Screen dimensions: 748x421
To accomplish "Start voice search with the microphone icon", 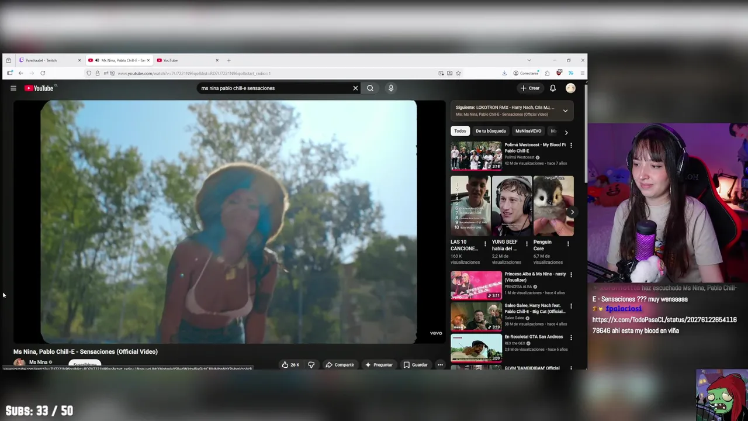I will pyautogui.click(x=391, y=88).
